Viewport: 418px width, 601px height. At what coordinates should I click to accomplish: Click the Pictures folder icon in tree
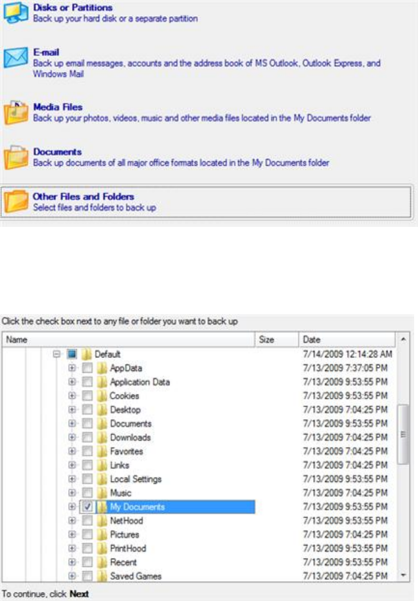pos(102,535)
